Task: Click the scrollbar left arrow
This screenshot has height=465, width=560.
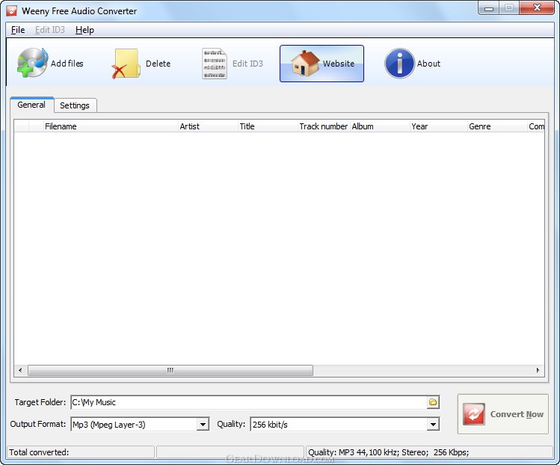Action: click(x=20, y=370)
